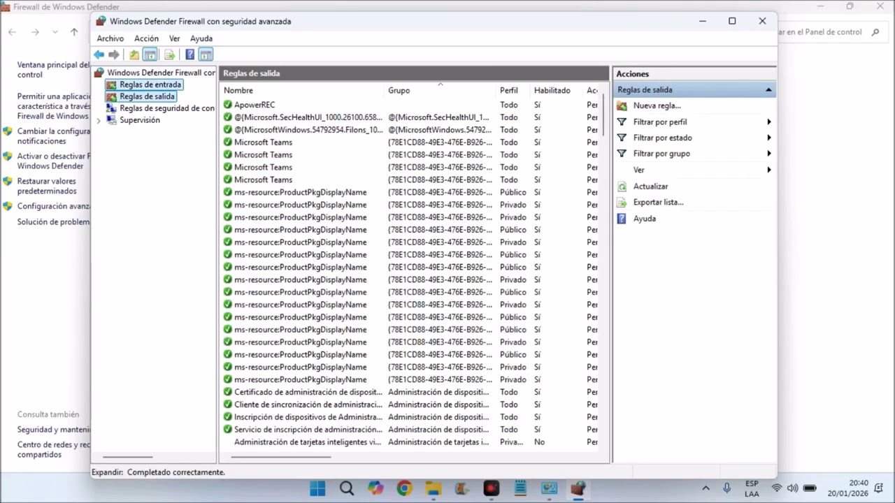The height and width of the screenshot is (503, 895).
Task: Click Ver in the Acciones pane
Action: click(x=639, y=170)
